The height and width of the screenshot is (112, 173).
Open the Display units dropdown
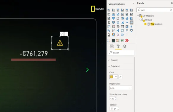[120, 88]
